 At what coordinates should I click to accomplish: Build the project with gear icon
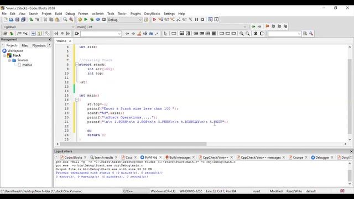point(80,20)
